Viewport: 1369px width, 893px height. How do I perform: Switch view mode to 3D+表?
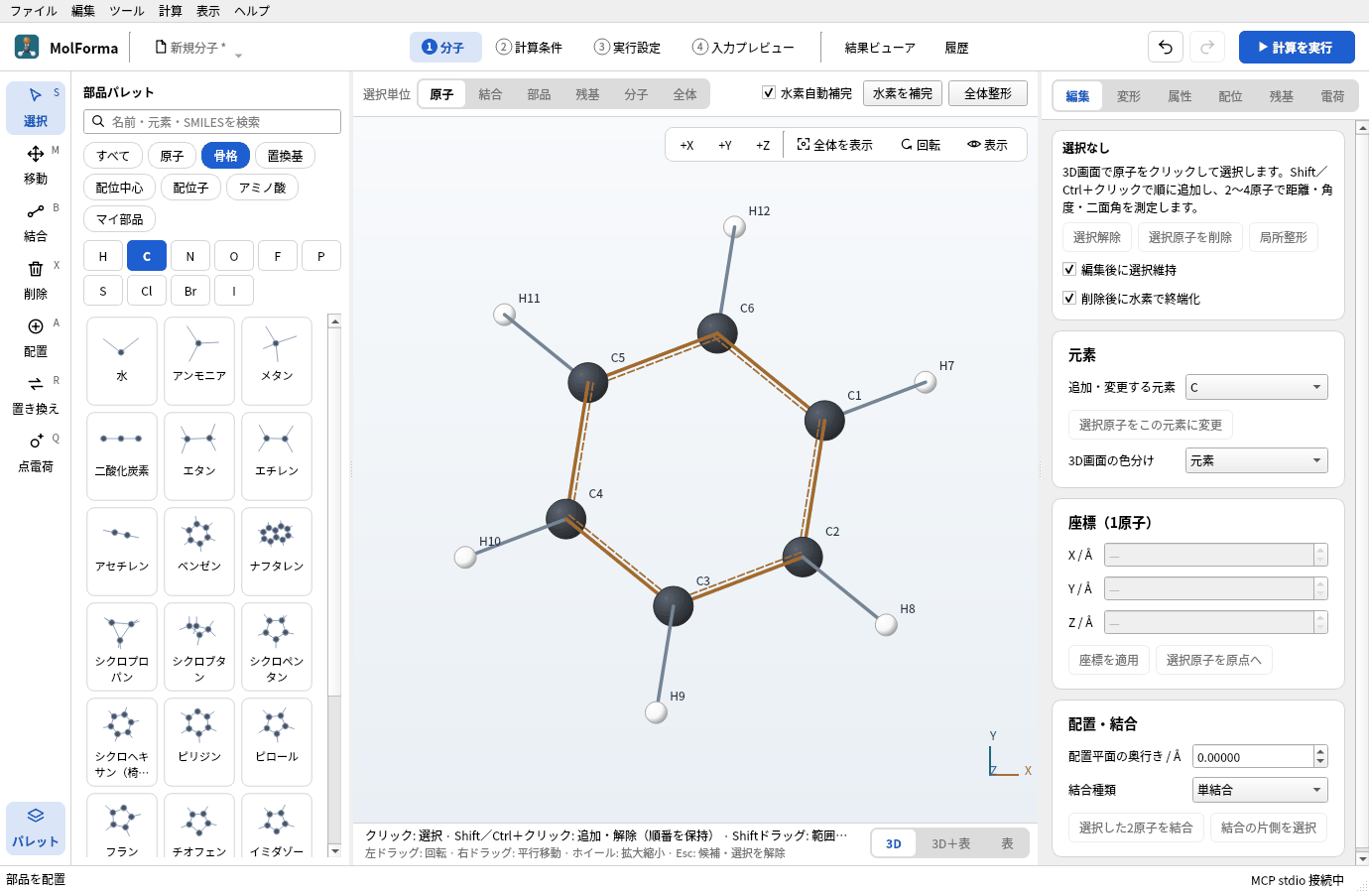click(x=950, y=843)
